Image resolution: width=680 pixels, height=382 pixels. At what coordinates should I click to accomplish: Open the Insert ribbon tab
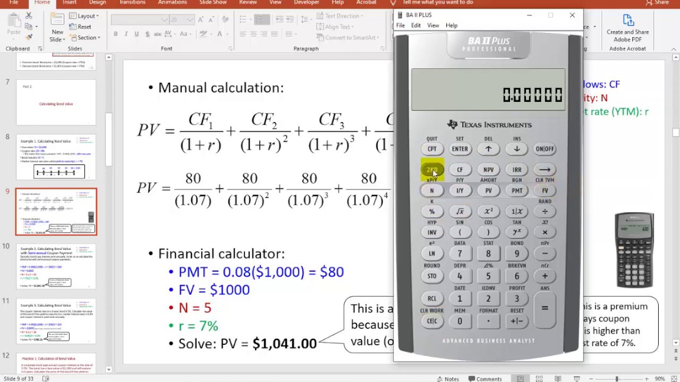(70, 3)
